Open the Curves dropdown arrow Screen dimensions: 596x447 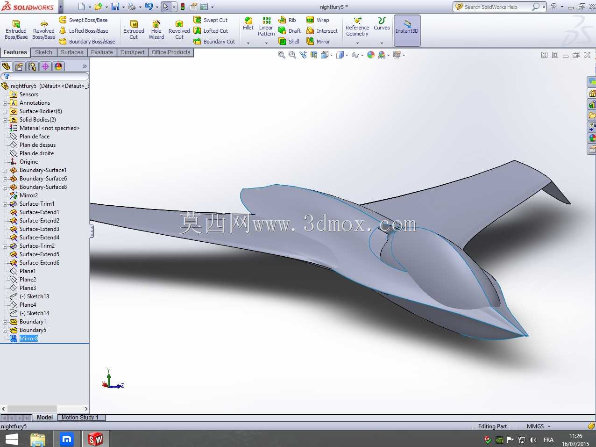point(382,43)
